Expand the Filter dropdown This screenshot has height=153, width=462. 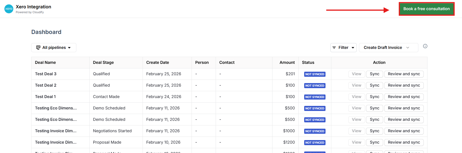point(344,48)
